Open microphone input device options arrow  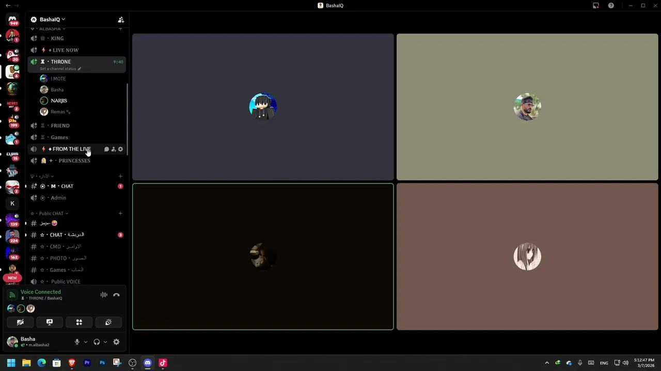pos(85,342)
